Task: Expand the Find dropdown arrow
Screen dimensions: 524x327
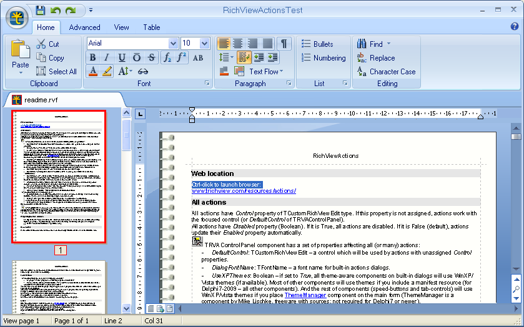Action: coord(388,44)
